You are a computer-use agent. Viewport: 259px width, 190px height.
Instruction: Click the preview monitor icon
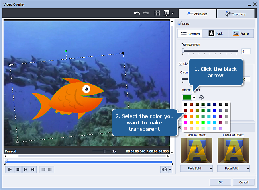point(167,13)
